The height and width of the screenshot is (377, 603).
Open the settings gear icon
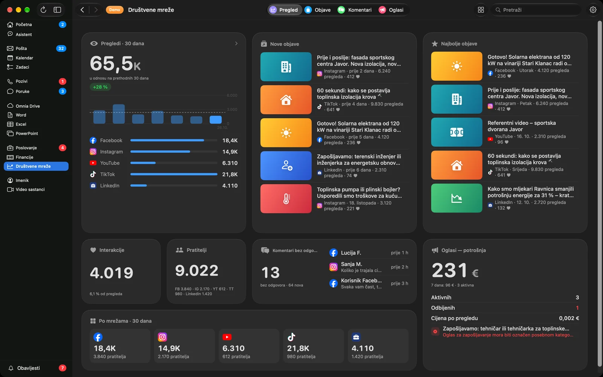593,10
